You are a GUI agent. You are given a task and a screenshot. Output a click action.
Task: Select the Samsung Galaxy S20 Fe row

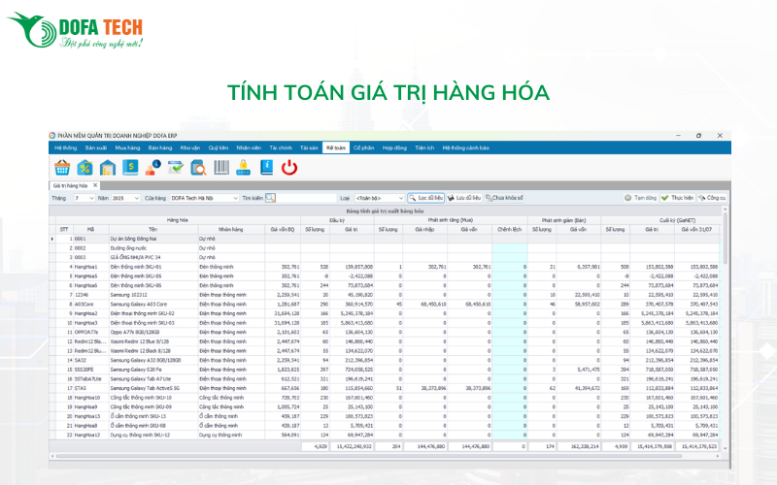click(387, 370)
